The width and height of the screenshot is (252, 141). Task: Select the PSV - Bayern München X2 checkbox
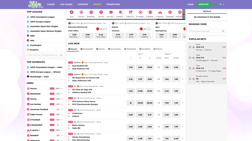point(190,79)
